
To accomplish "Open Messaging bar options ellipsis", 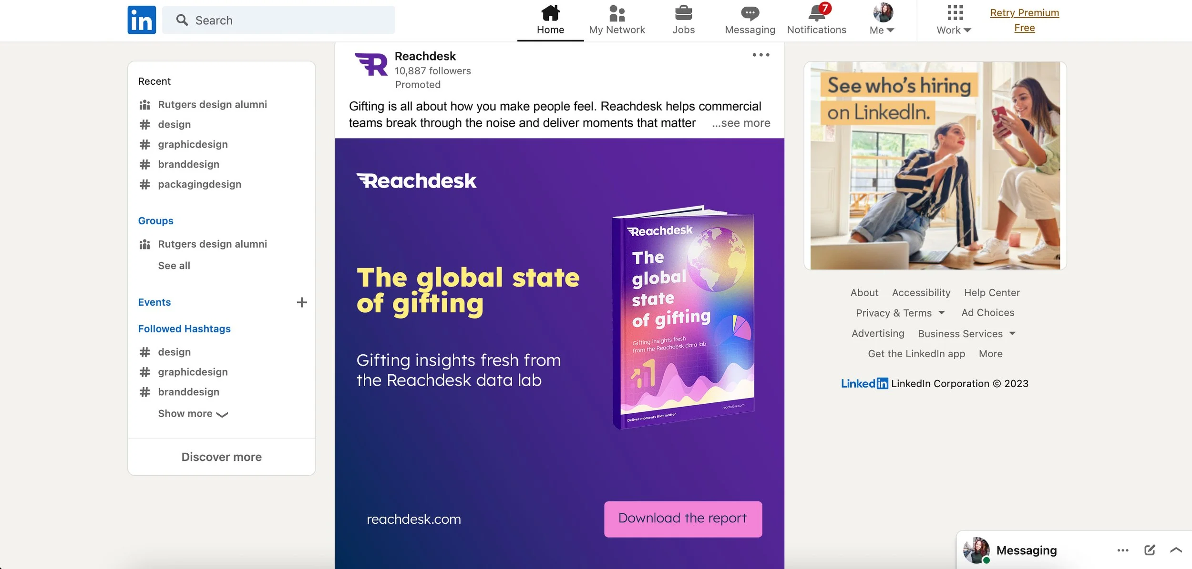I will point(1123,550).
